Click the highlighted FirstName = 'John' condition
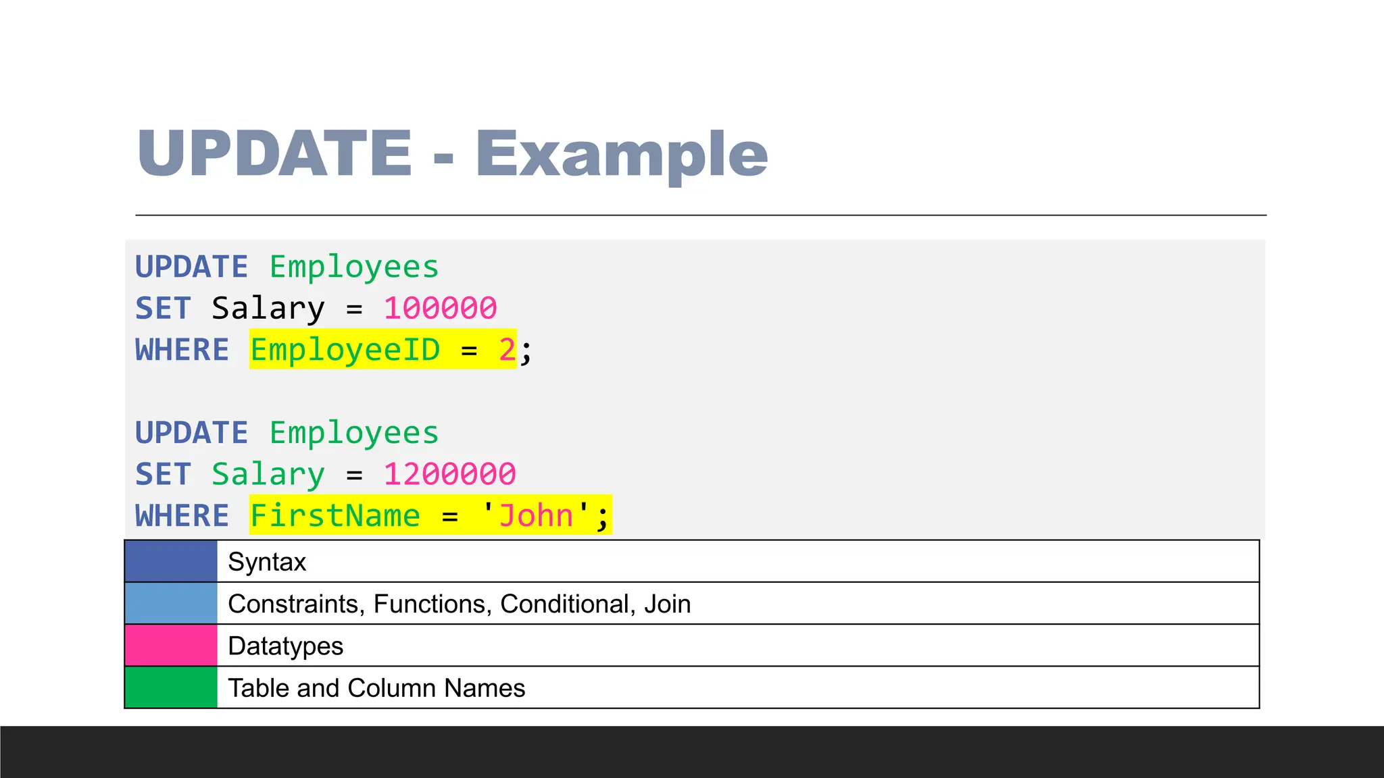This screenshot has width=1384, height=778. pos(430,515)
